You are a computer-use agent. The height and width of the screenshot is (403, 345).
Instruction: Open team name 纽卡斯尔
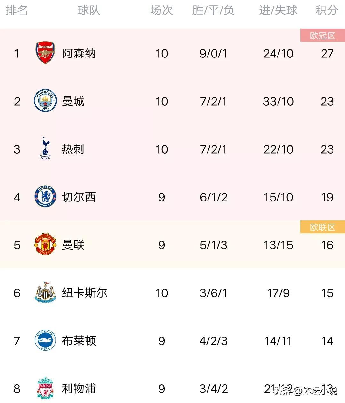point(84,293)
